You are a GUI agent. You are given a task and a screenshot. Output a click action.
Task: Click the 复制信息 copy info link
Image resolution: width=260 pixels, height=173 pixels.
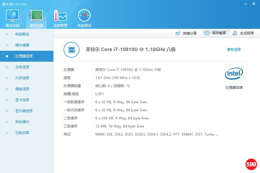pyautogui.click(x=234, y=50)
